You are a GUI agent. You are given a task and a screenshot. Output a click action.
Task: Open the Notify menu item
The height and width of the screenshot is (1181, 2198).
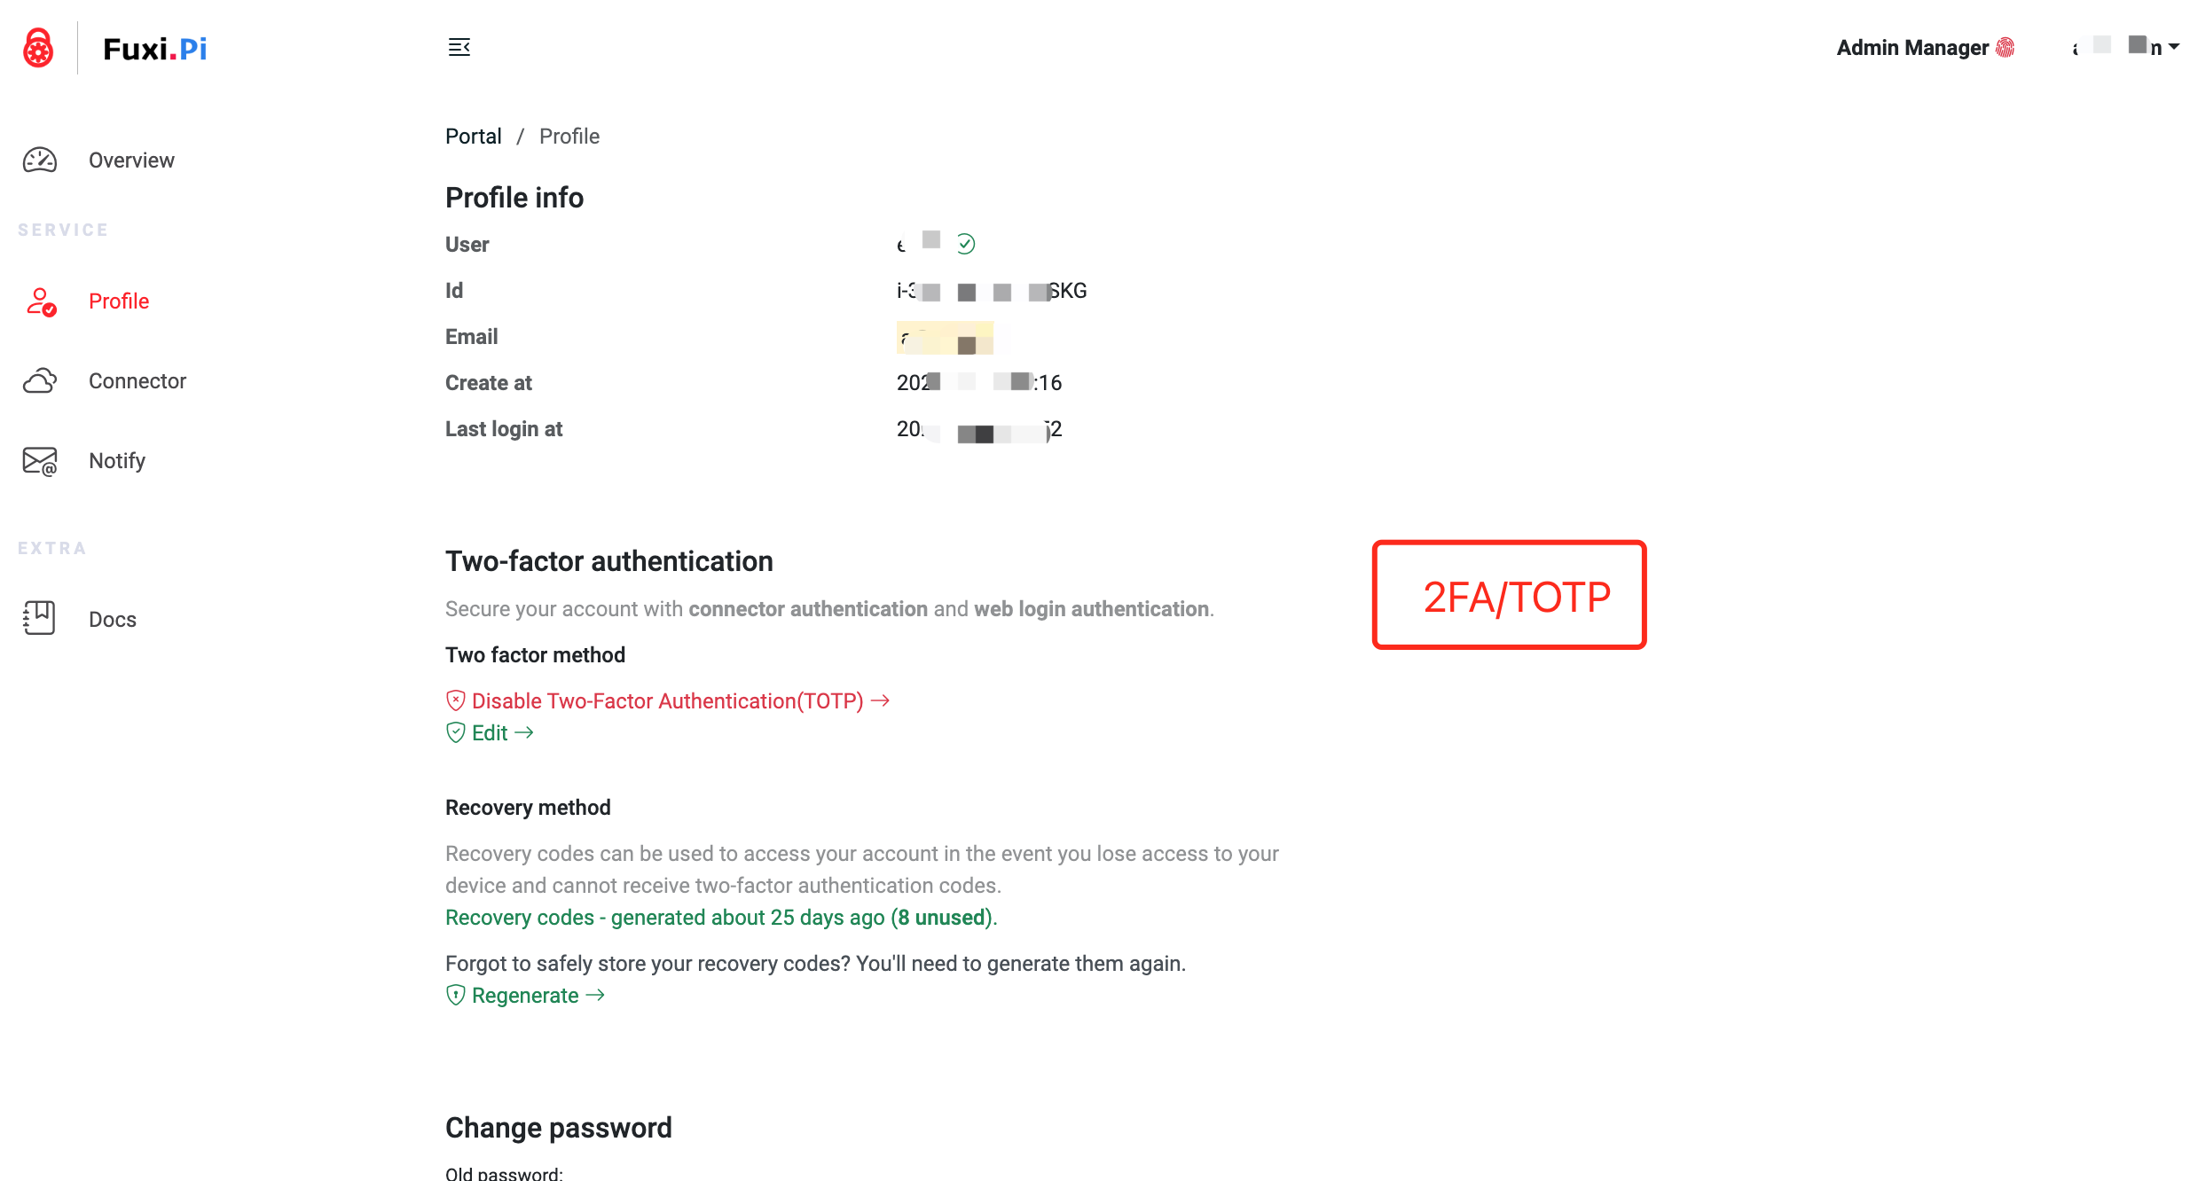pyautogui.click(x=117, y=461)
